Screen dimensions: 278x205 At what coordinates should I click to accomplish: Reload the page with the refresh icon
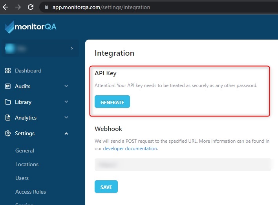31,7
